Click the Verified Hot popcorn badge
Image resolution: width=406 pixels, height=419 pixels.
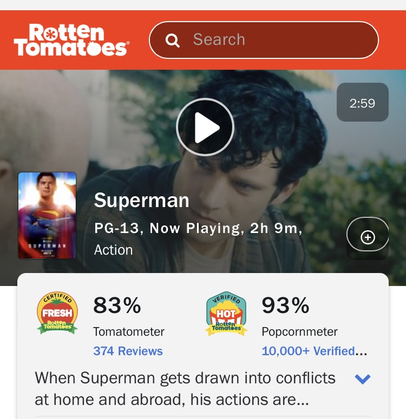coord(226,314)
